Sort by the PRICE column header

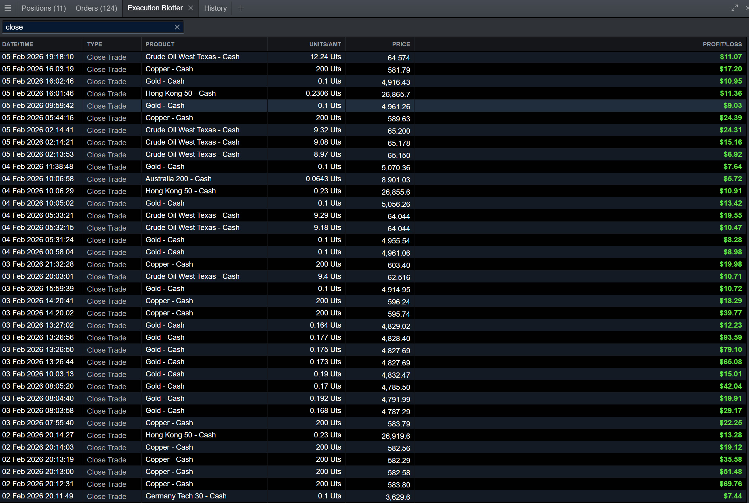click(x=401, y=44)
